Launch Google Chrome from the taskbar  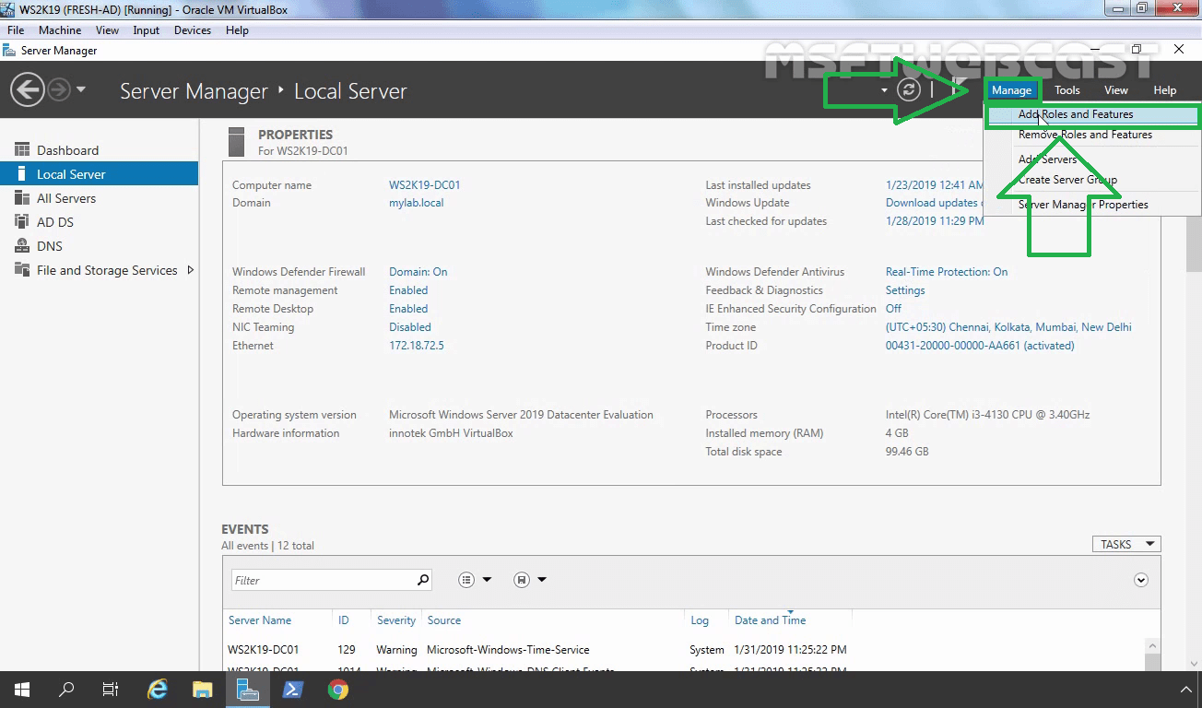point(337,690)
